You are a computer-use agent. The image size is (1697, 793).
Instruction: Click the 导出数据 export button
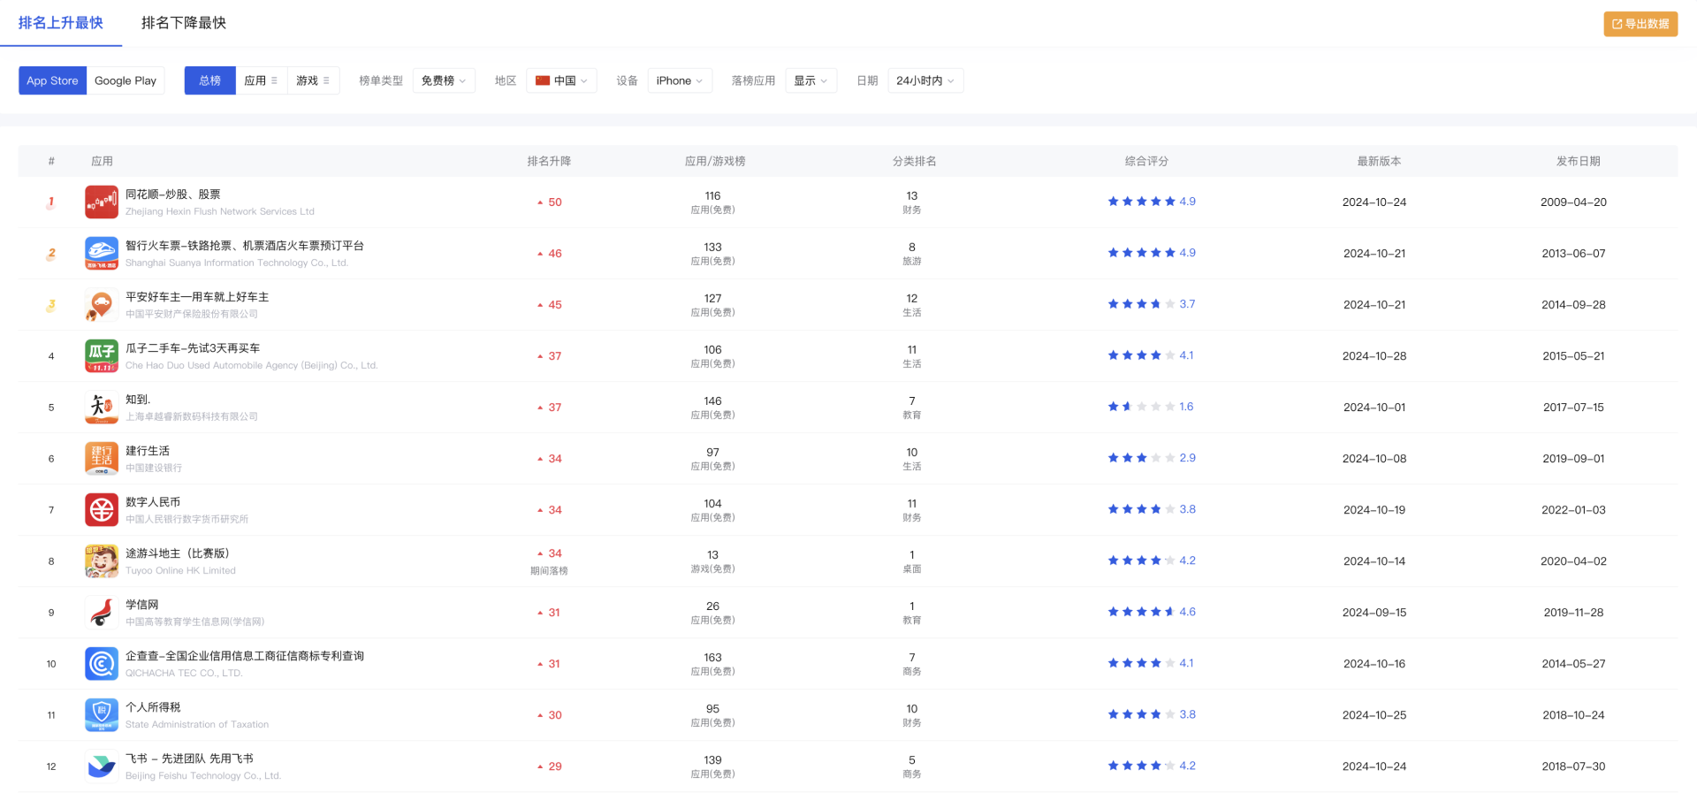pyautogui.click(x=1640, y=24)
